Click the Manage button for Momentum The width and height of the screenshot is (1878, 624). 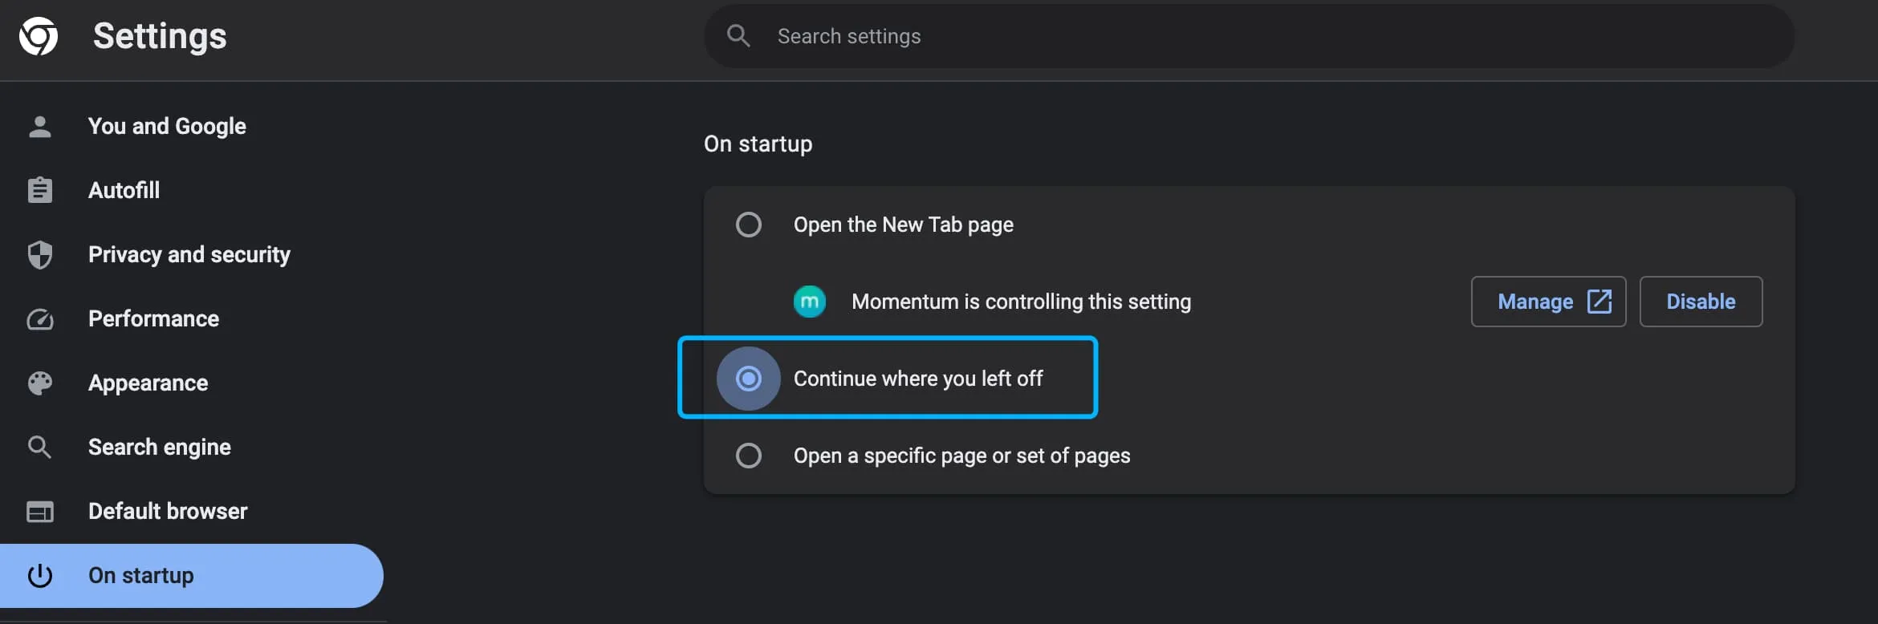pos(1548,301)
